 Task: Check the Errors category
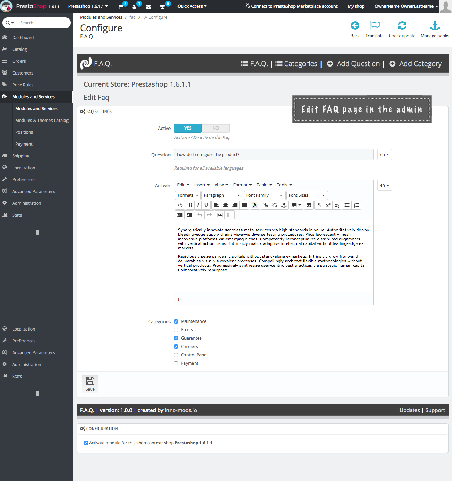(x=176, y=330)
